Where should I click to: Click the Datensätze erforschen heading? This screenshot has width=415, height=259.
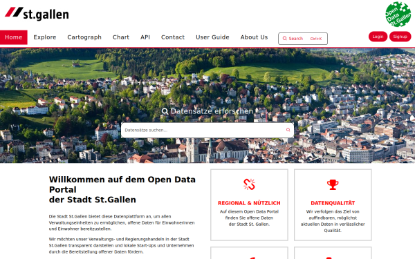(207, 111)
